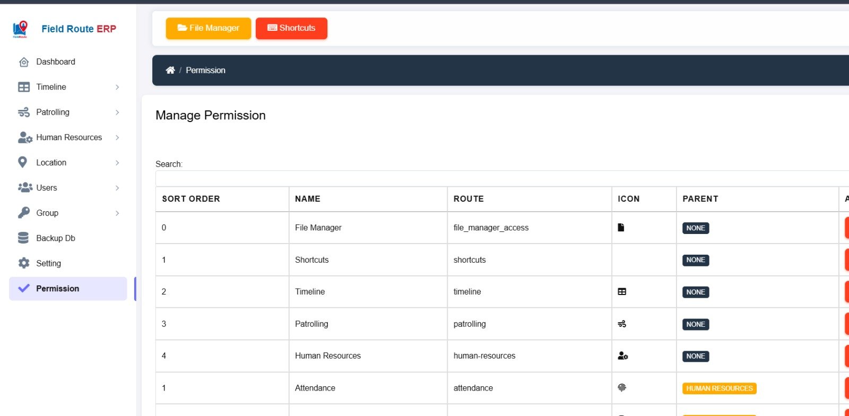
Task: Open the Group menu item
Action: pos(68,213)
